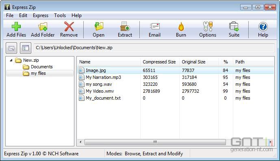Click the my files path of my song.wav
The width and height of the screenshot is (280, 161).
(x=243, y=84)
